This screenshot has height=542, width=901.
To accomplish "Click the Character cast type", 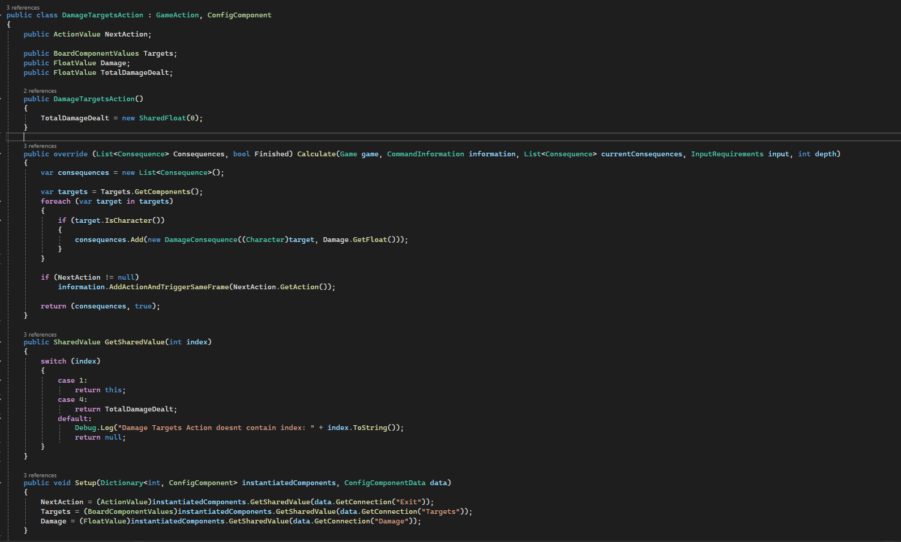I will pos(265,240).
